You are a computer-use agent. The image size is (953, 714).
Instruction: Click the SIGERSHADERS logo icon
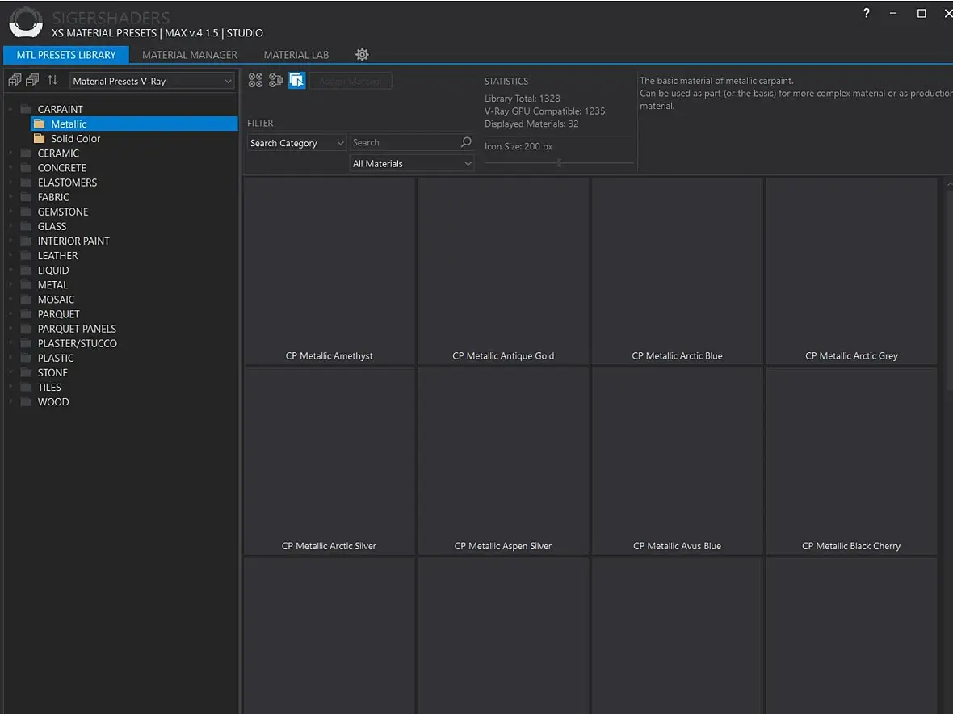pos(26,22)
